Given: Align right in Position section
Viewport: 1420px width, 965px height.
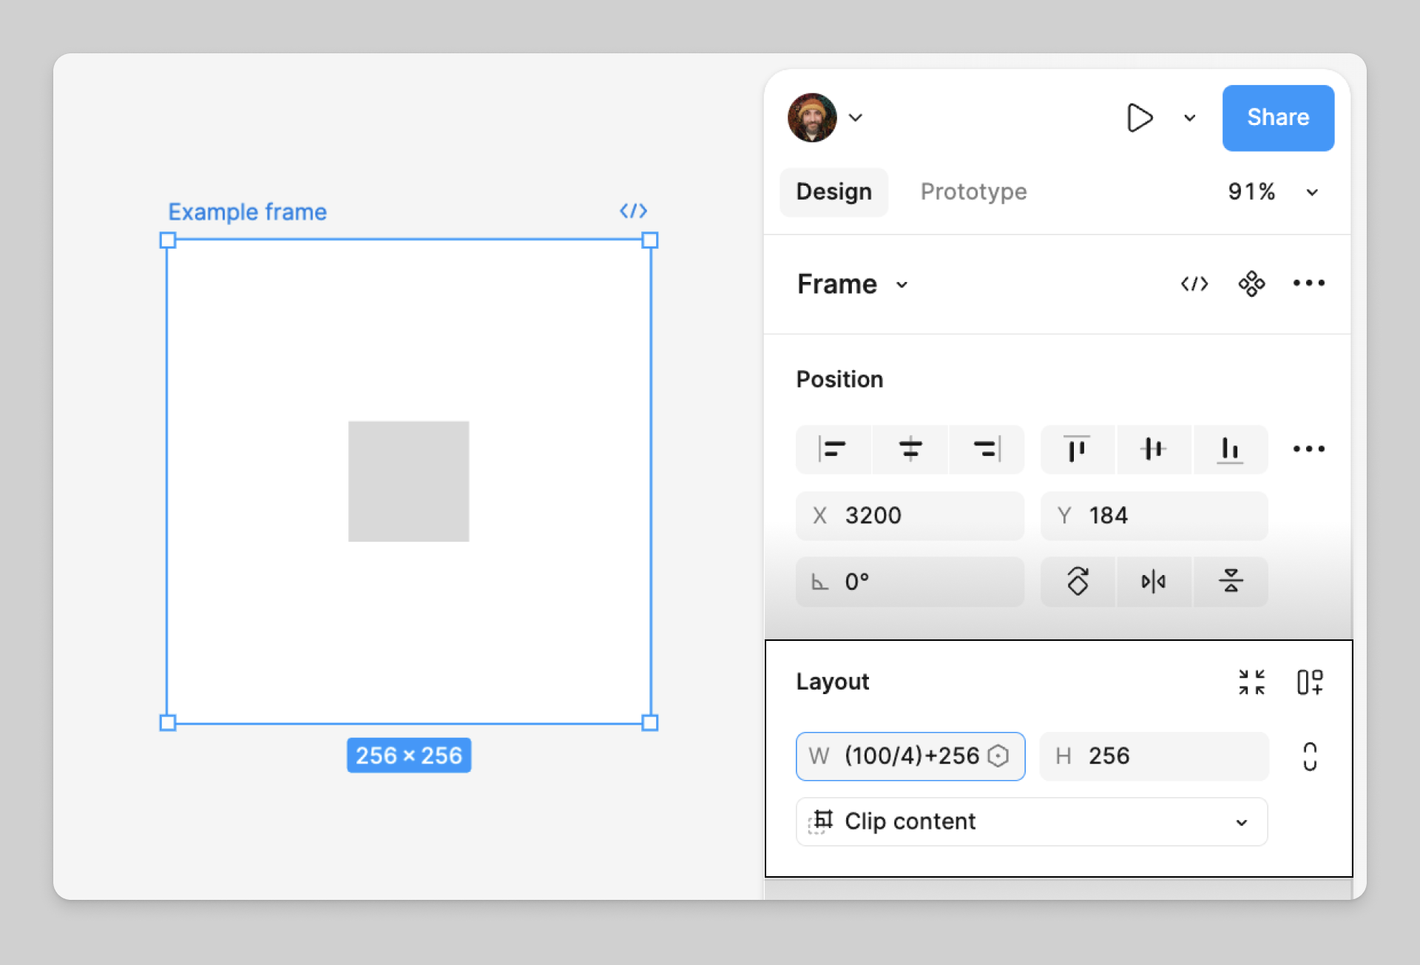Looking at the screenshot, I should 987,449.
